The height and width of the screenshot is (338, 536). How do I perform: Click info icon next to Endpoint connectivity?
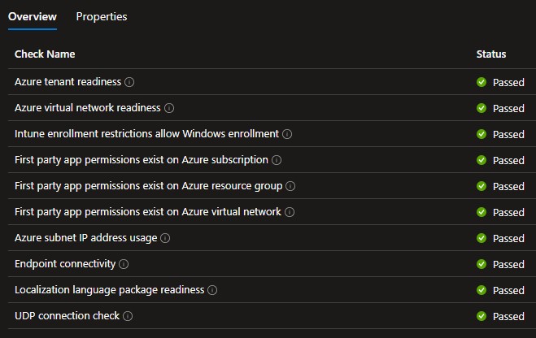coord(124,264)
